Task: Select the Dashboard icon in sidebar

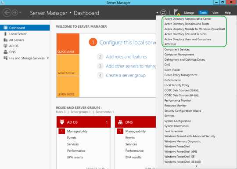Action: (5, 28)
